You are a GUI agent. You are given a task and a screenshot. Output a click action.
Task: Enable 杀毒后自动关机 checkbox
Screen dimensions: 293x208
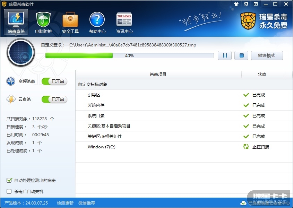9,191
